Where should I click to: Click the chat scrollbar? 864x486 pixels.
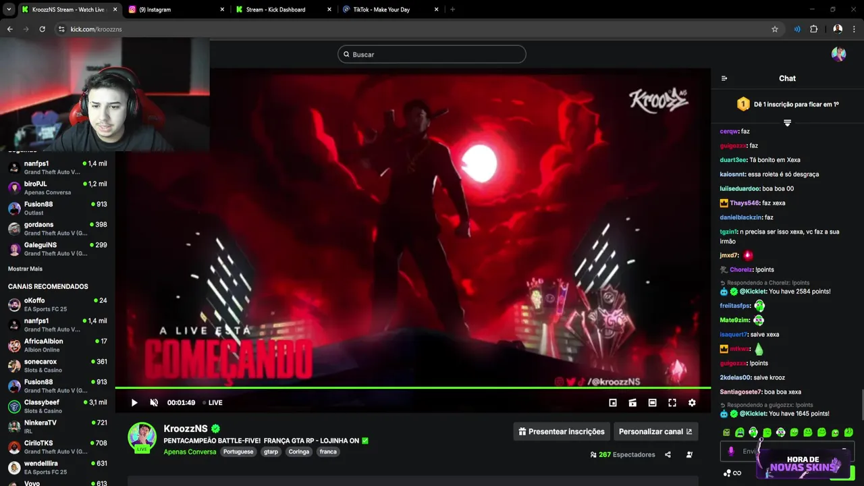(861, 404)
